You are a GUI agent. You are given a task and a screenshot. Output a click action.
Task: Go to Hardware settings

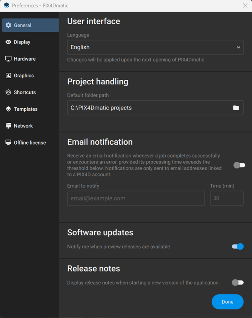coord(30,59)
